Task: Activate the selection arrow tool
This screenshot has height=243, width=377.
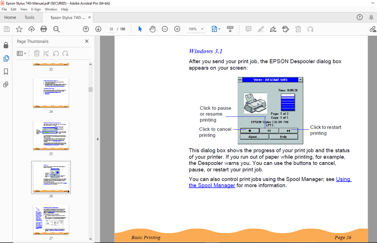Action: [140, 29]
